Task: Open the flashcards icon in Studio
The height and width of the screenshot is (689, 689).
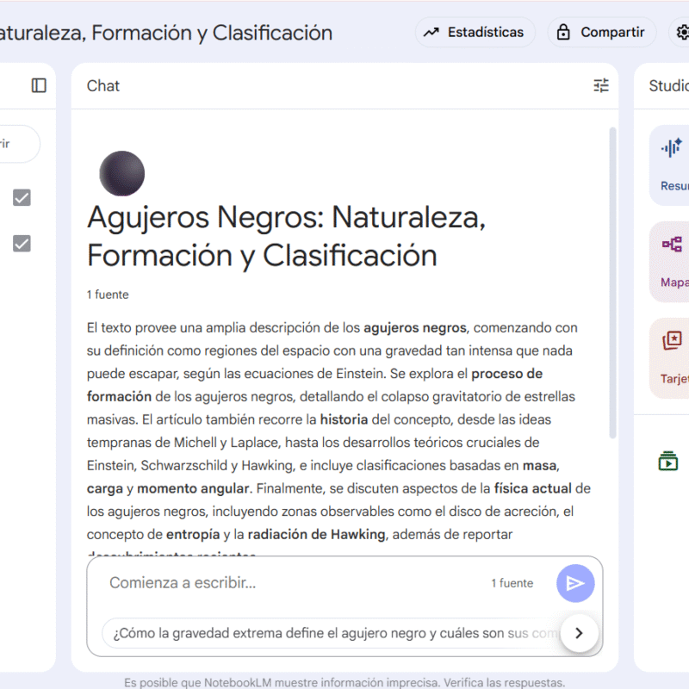Action: click(672, 341)
